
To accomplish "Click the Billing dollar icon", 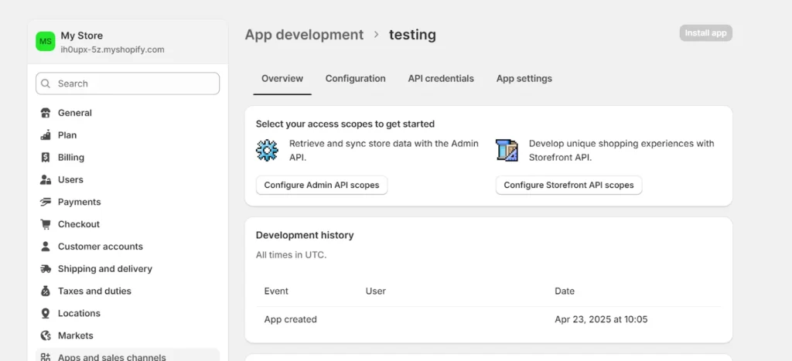I will pos(45,158).
